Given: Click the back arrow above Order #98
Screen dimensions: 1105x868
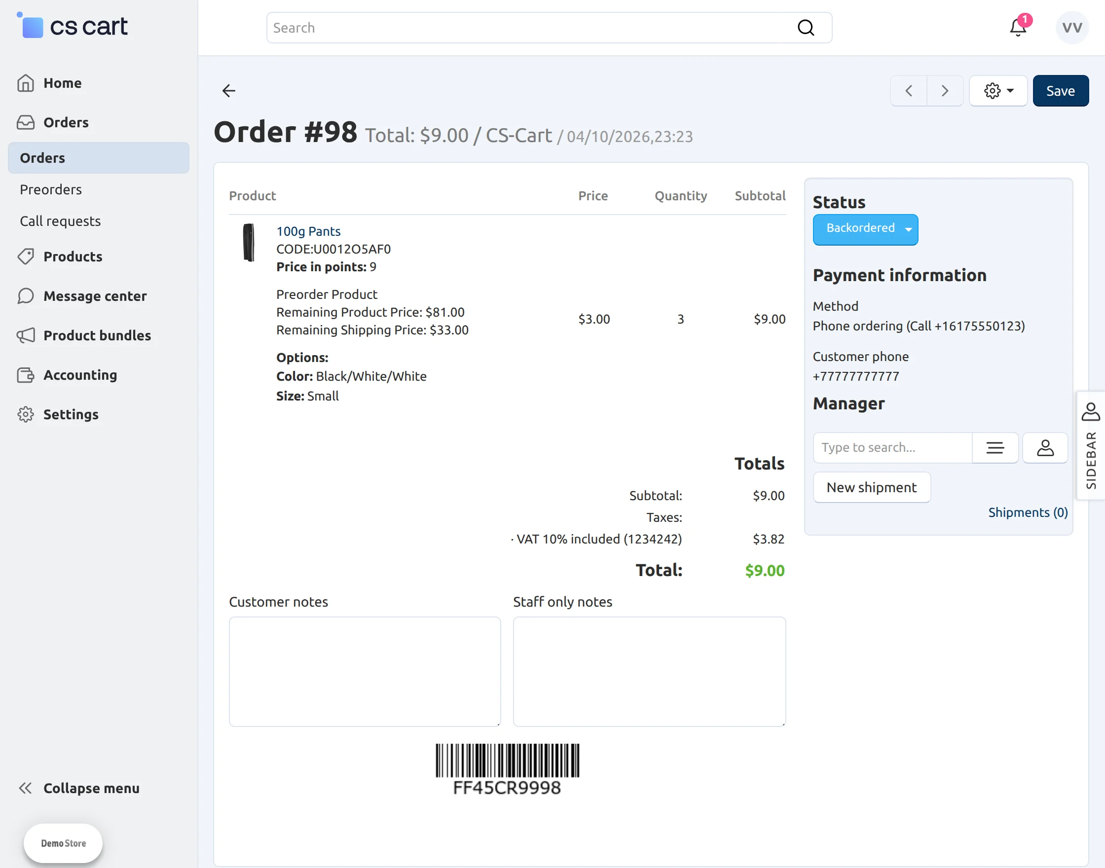Looking at the screenshot, I should tap(228, 90).
